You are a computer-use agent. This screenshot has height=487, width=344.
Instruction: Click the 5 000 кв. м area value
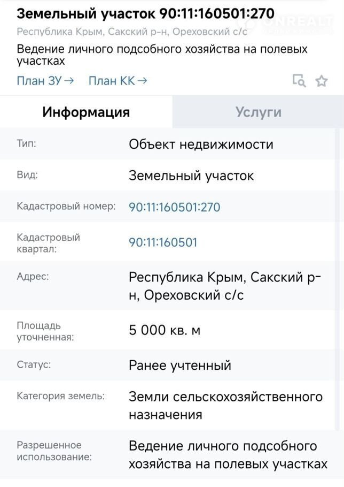coord(165,330)
